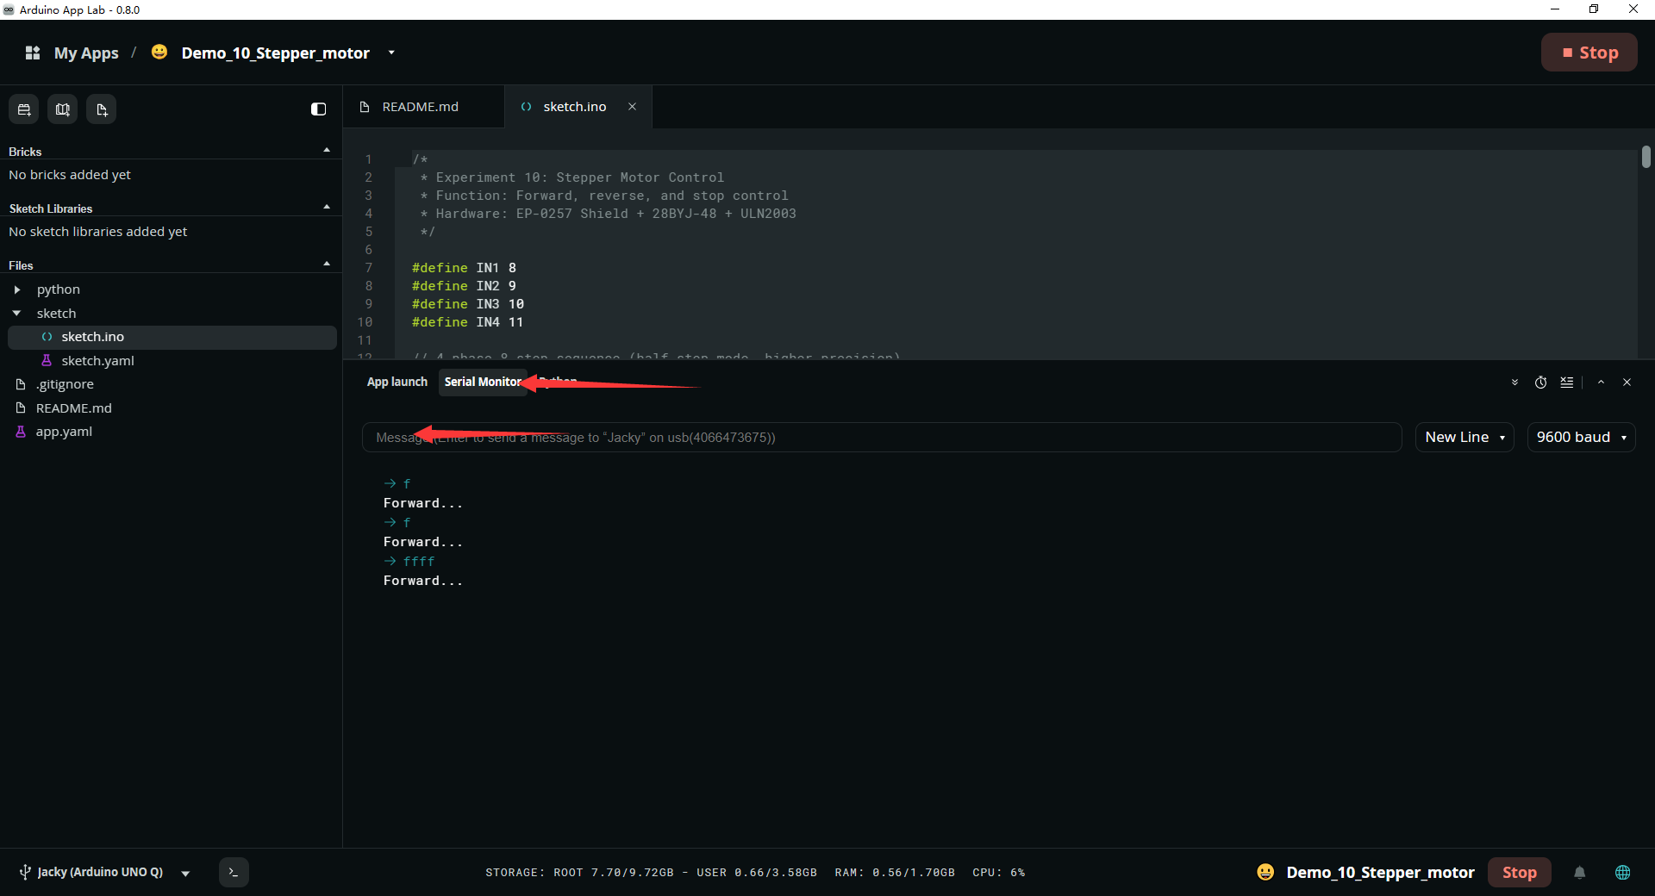Click the RAM: 0.56/1.70GB status entry
Viewport: 1655px width, 896px height.
[x=895, y=873]
